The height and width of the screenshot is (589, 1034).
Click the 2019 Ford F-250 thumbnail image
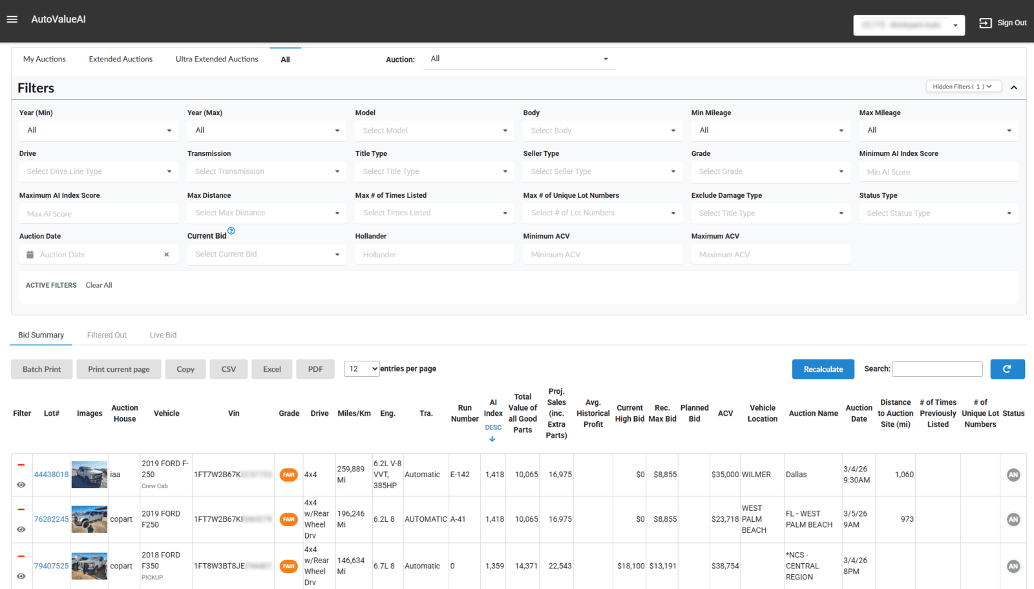89,475
